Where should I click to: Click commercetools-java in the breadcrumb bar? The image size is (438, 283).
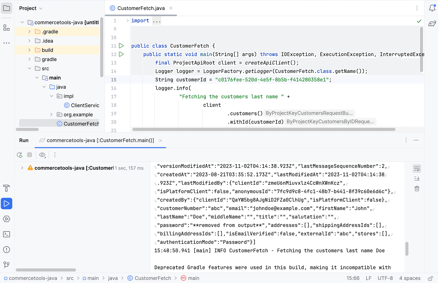30,278
